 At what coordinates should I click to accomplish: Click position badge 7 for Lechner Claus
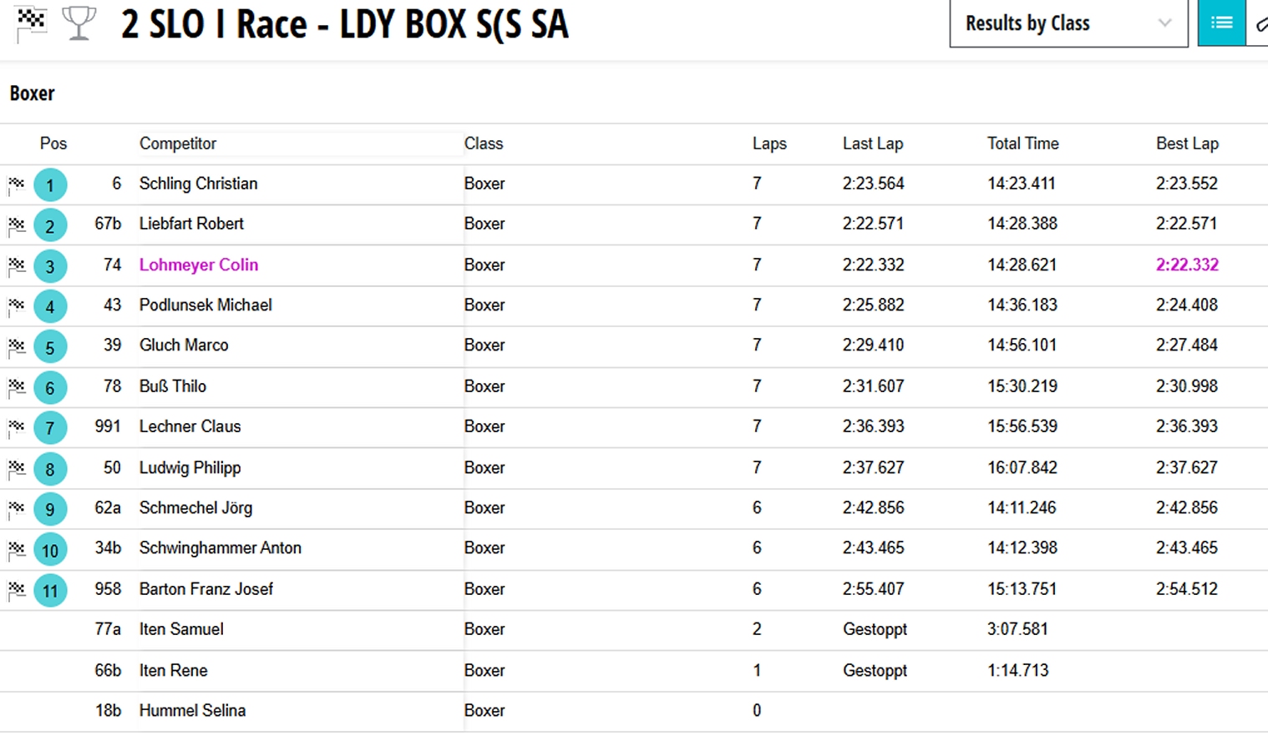click(x=50, y=428)
